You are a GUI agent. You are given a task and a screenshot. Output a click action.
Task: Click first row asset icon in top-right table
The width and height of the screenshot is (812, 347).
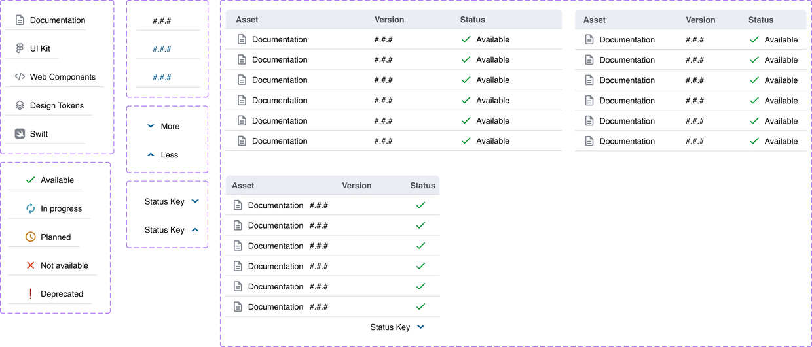[589, 40]
